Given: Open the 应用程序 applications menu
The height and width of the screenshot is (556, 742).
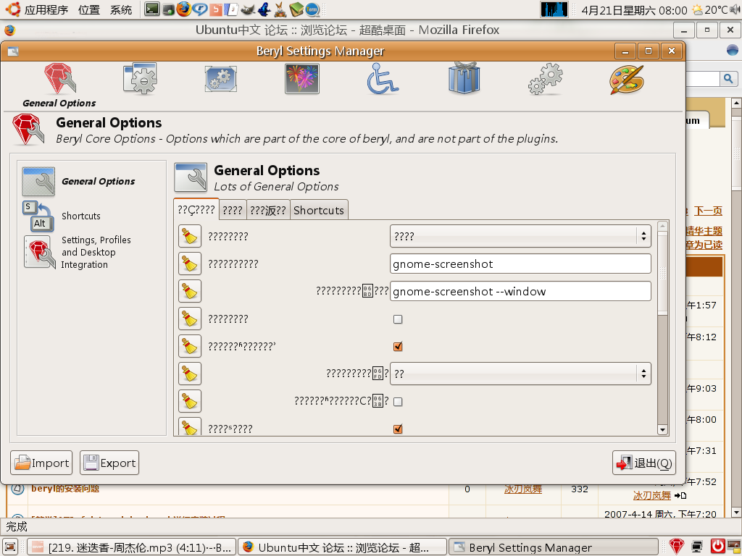Looking at the screenshot, I should coord(37,9).
